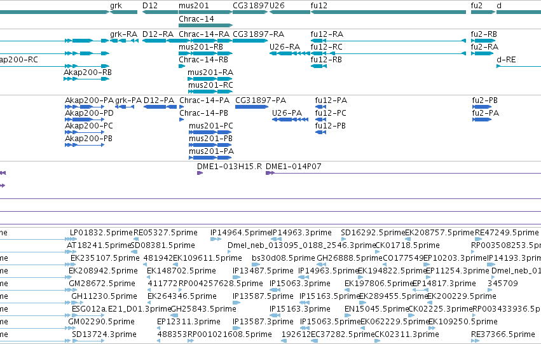Viewport: 541px width, 344px height.
Task: Select the DME1-013H15.R clone label
Action: (x=229, y=167)
